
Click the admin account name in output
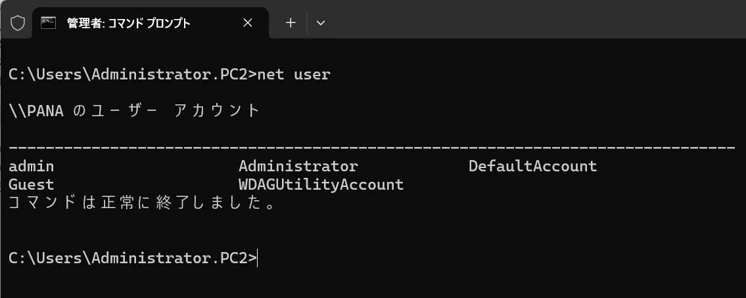coord(32,167)
